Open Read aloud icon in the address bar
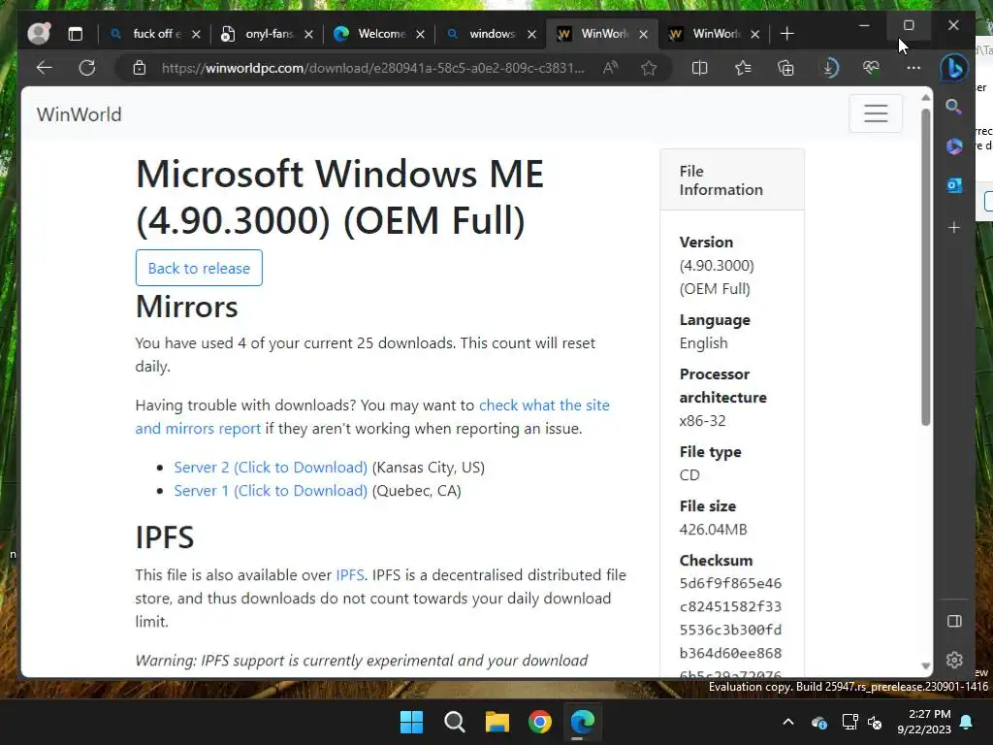Viewport: 993px width, 745px height. coord(610,68)
